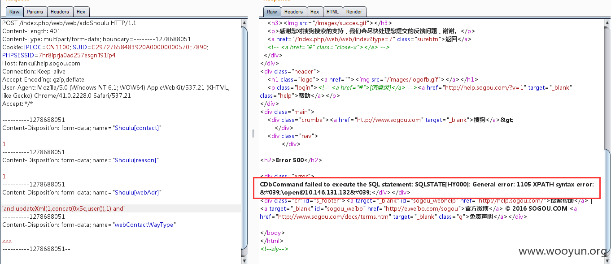Open the response Render tab

[354, 12]
